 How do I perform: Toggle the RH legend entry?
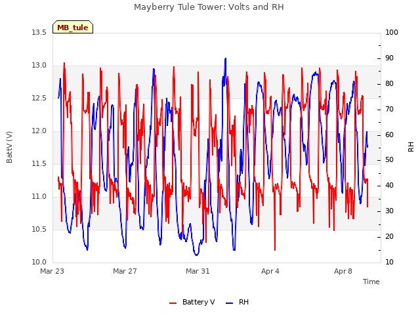238,302
